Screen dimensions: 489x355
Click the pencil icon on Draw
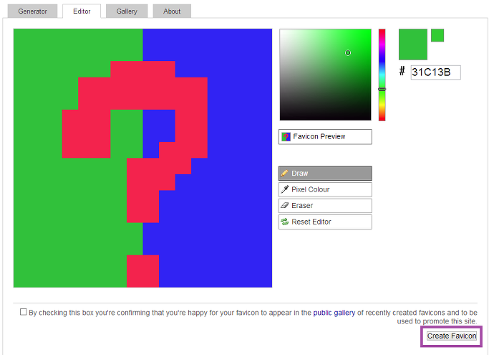click(x=284, y=174)
